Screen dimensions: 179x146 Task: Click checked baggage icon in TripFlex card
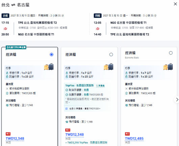(x=67, y=77)
